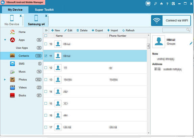Click the Videos clapperboard icon
The width and height of the screenshot is (194, 138).
coord(13,87)
